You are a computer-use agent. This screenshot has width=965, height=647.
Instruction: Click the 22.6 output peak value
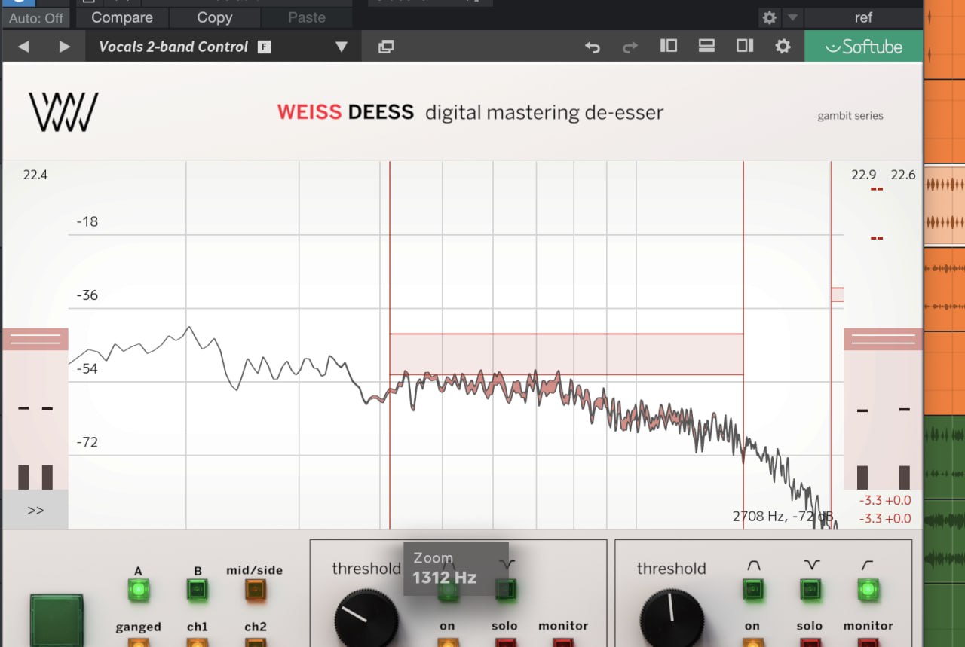pyautogui.click(x=903, y=175)
